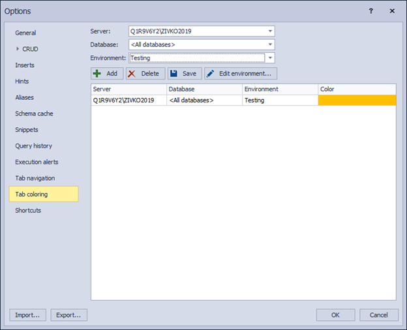Open the Snippets options page
Viewport: 407px width, 330px height.
click(x=27, y=130)
